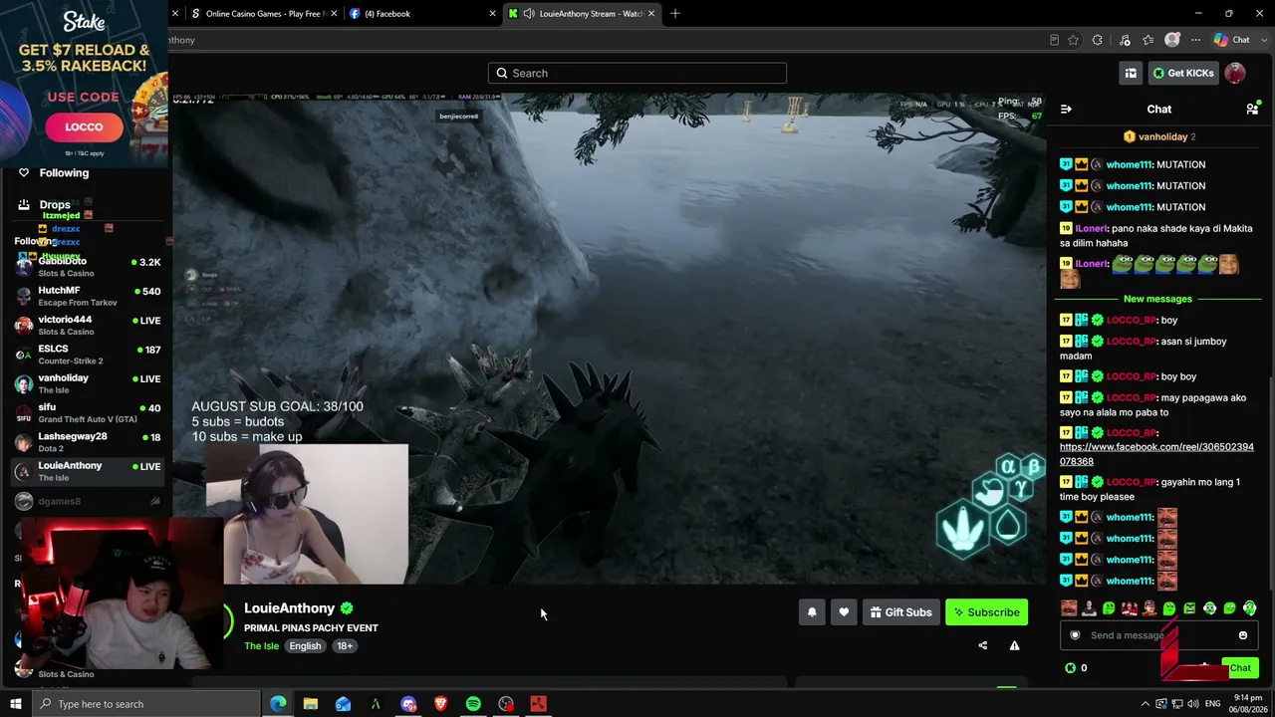
Task: Click the chat identity badge icon
Action: [x=1075, y=635]
